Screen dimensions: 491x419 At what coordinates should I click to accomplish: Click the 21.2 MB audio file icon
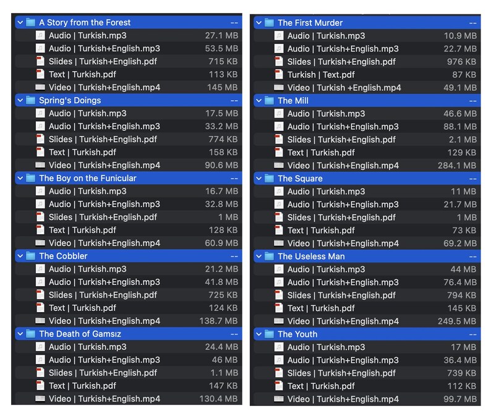40,269
